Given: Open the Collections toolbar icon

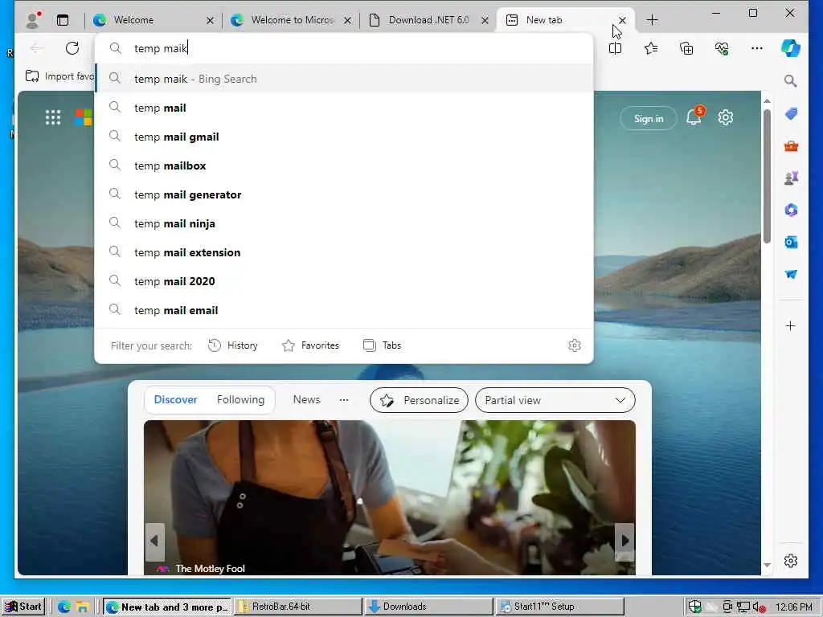Looking at the screenshot, I should point(686,48).
